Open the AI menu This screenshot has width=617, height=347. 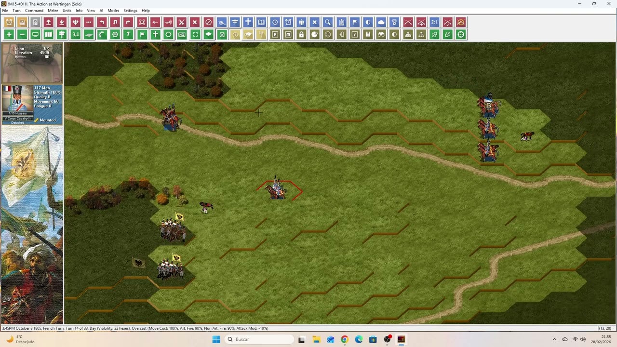pos(101,11)
